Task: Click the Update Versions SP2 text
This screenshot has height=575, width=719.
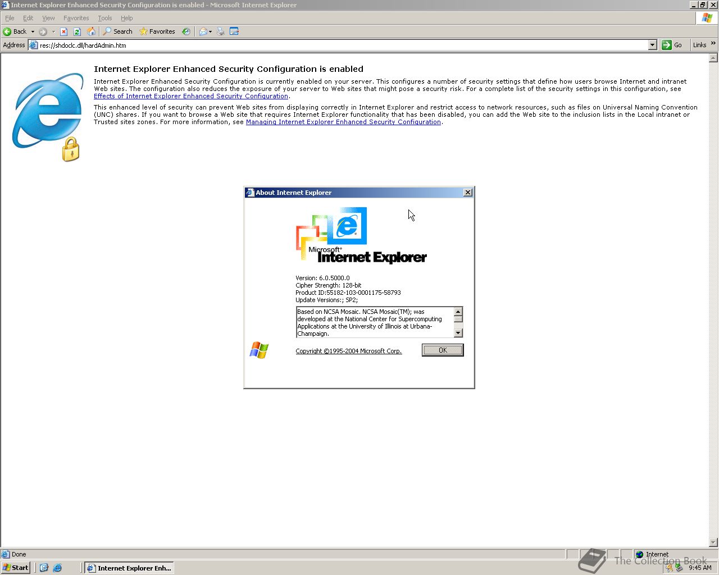Action: [327, 300]
